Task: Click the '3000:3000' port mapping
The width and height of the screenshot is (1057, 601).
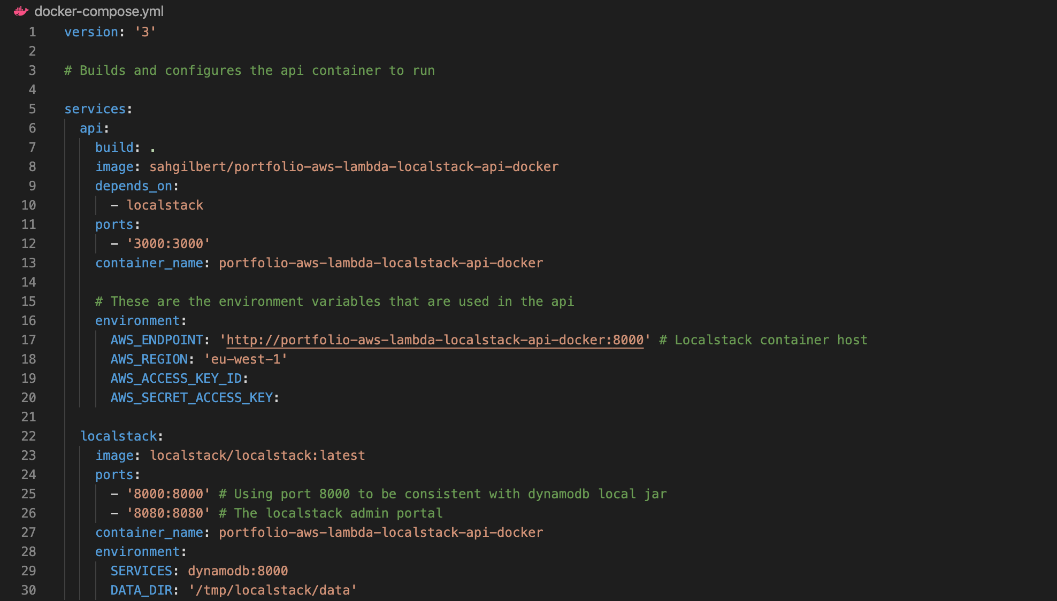Action: coord(168,244)
